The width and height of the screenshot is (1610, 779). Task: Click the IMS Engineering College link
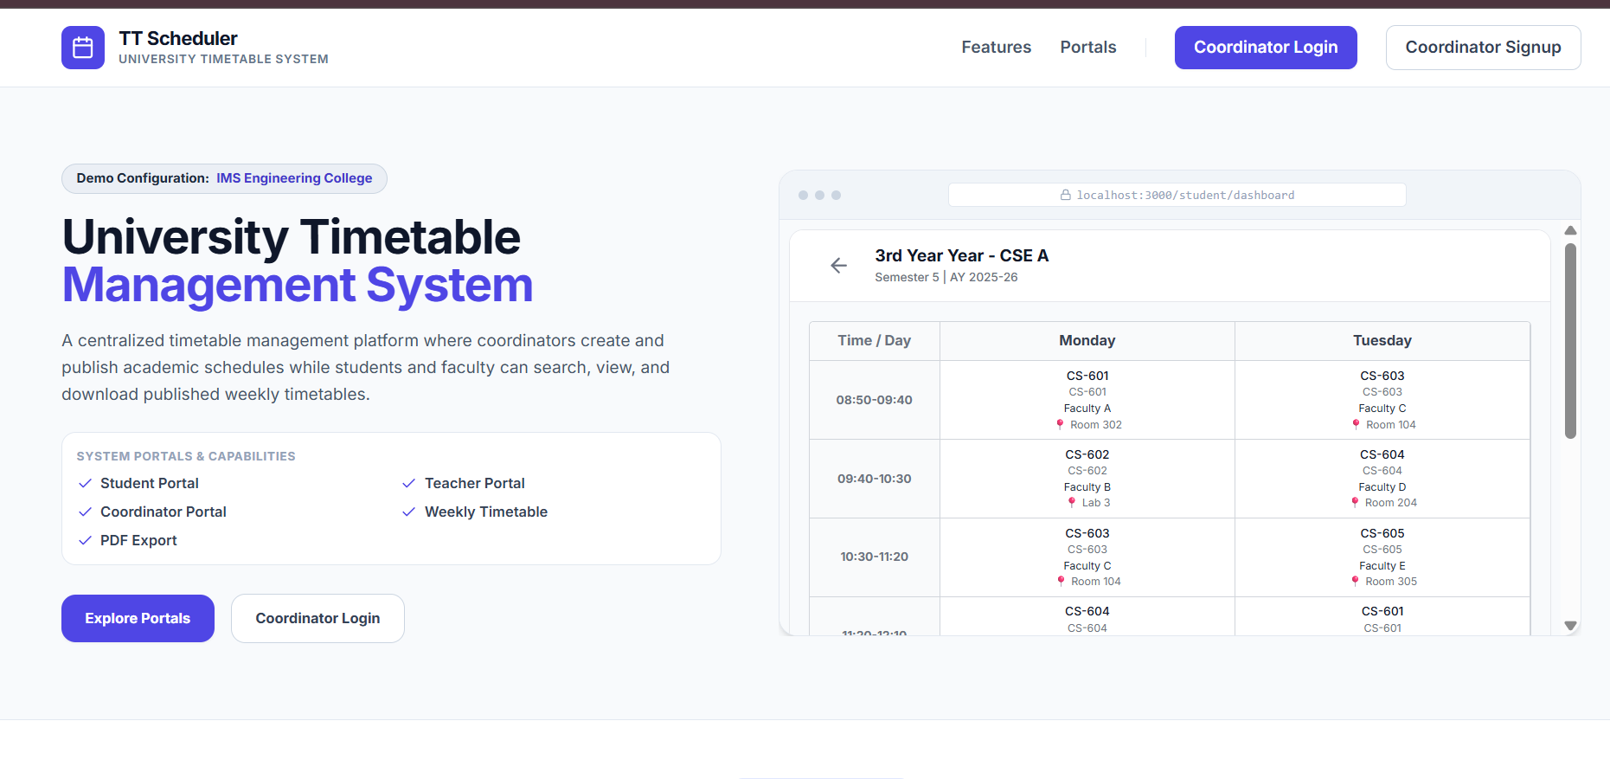pyautogui.click(x=294, y=178)
